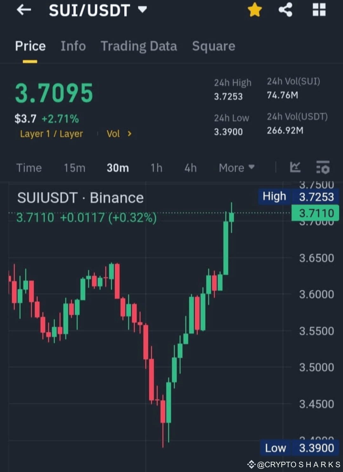Select the 15m candle interval
This screenshot has width=343, height=472.
tap(75, 168)
